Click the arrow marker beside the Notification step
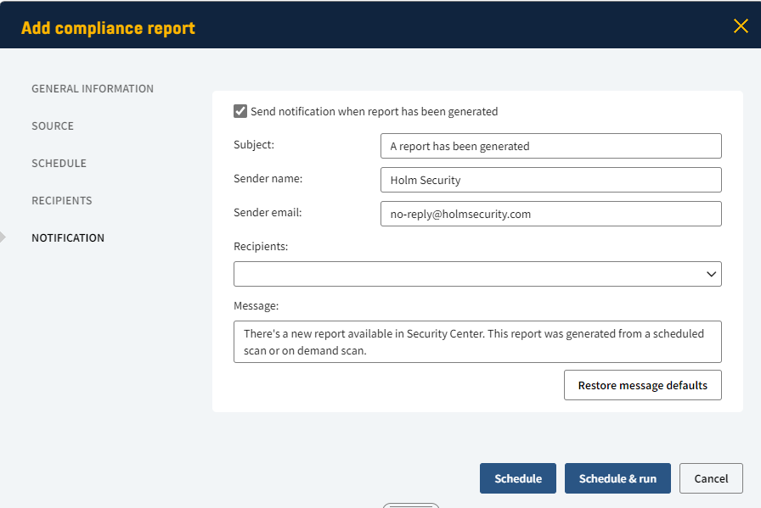This screenshot has height=508, width=761. tap(3, 237)
